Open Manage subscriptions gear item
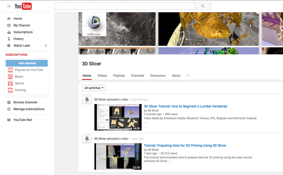The height and width of the screenshot is (175, 283). point(29,109)
